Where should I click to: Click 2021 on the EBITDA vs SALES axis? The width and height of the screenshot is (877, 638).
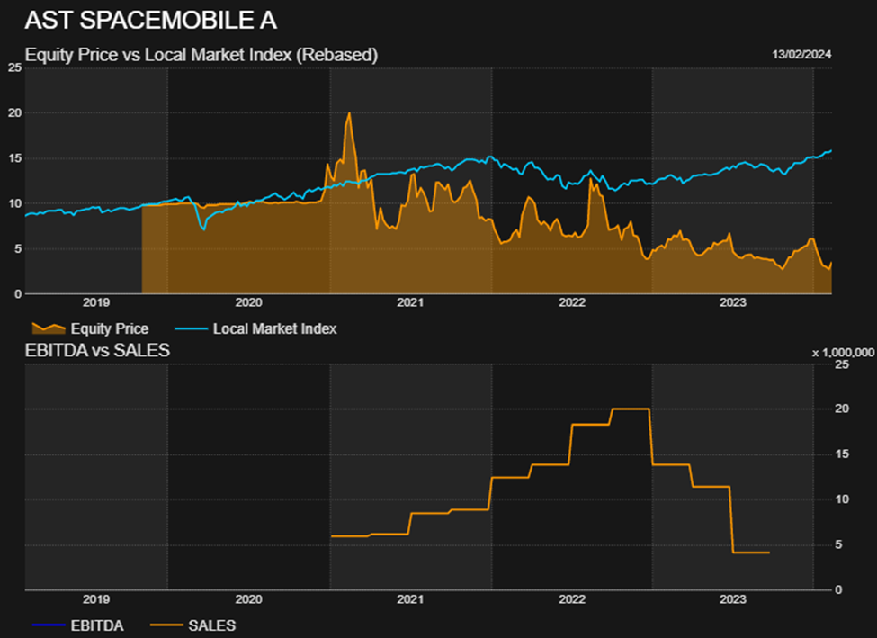[x=410, y=599]
